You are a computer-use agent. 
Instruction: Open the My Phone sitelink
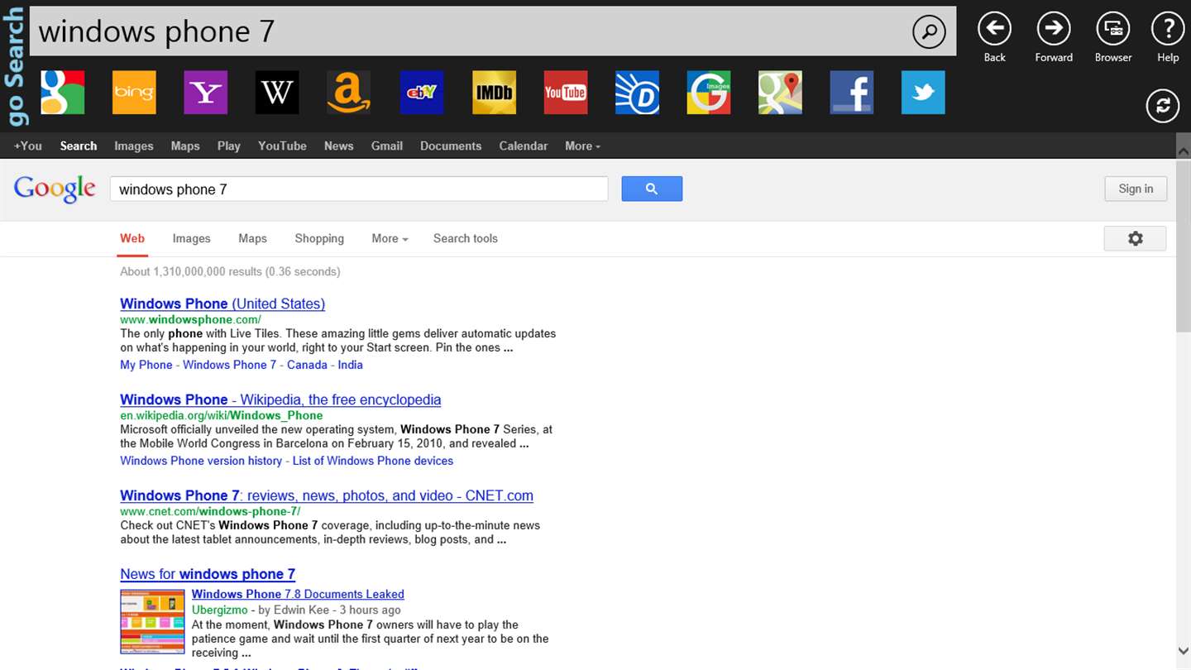tap(146, 365)
